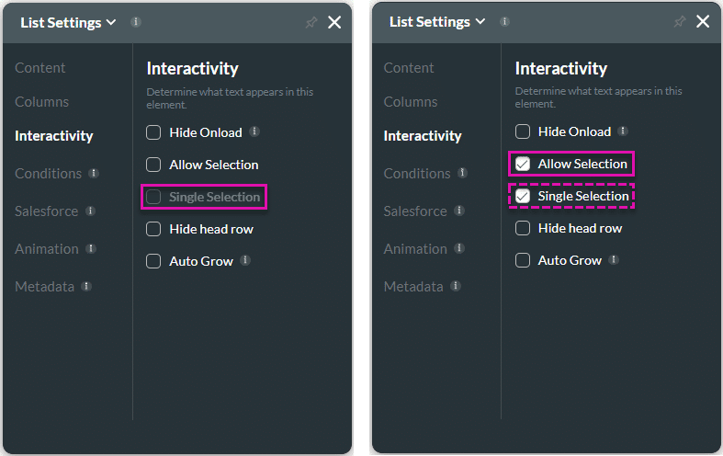Close the right List Settings panel
723x456 pixels.
tap(703, 22)
